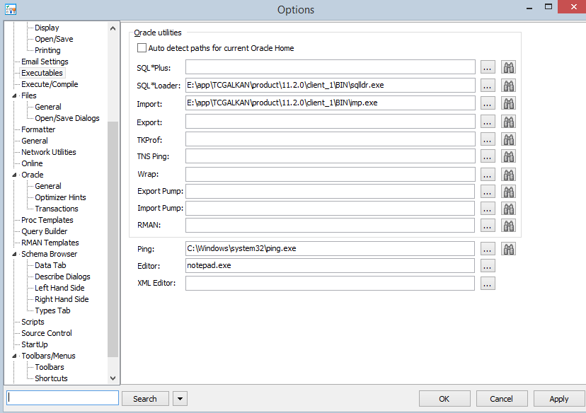Collapse the Oracle tree node
The height and width of the screenshot is (413, 586).
pos(15,175)
